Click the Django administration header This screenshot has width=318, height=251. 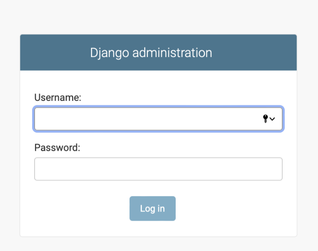click(158, 53)
